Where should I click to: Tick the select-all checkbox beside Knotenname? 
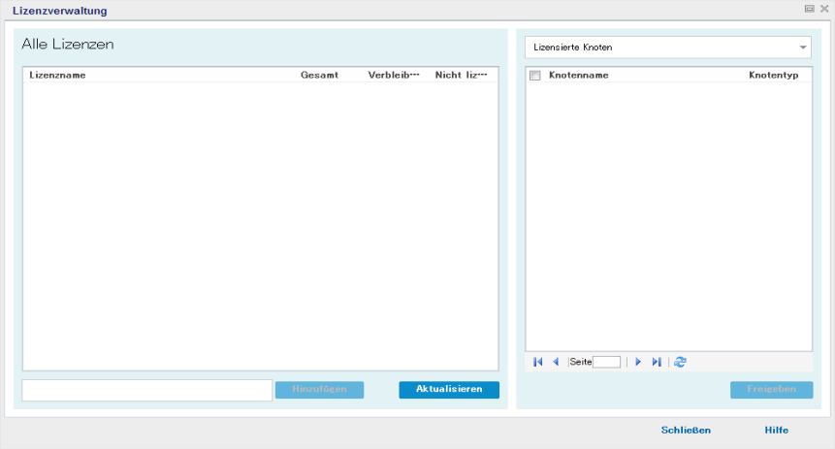535,75
